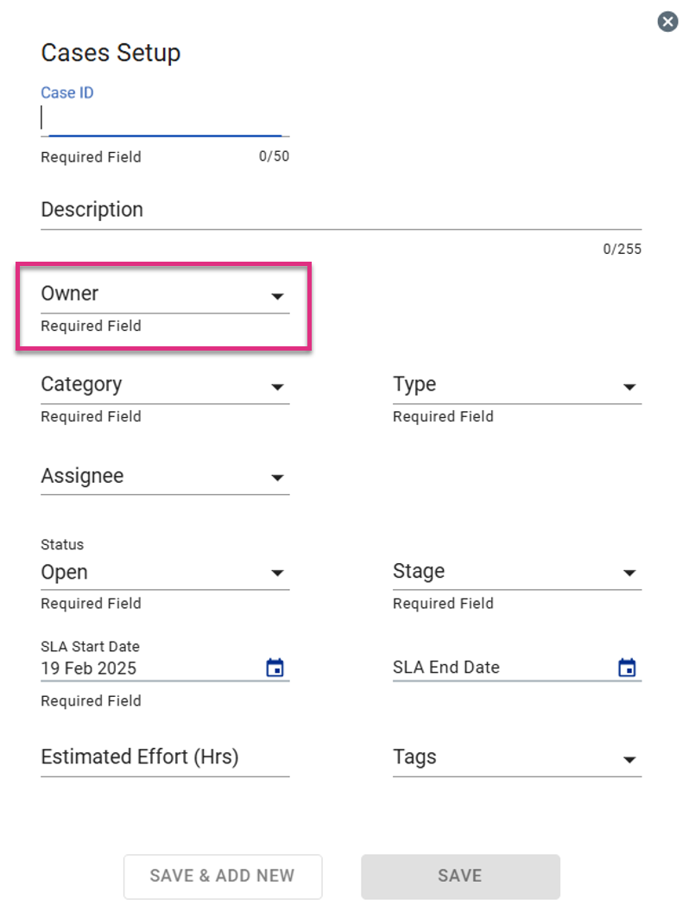The height and width of the screenshot is (912, 689).
Task: Expand the Owner dropdown arrow
Action: tap(277, 296)
